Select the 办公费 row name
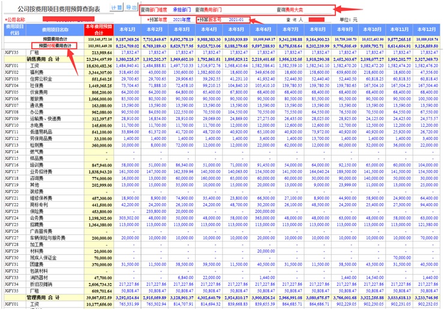The height and width of the screenshot is (310, 444). coord(37,112)
